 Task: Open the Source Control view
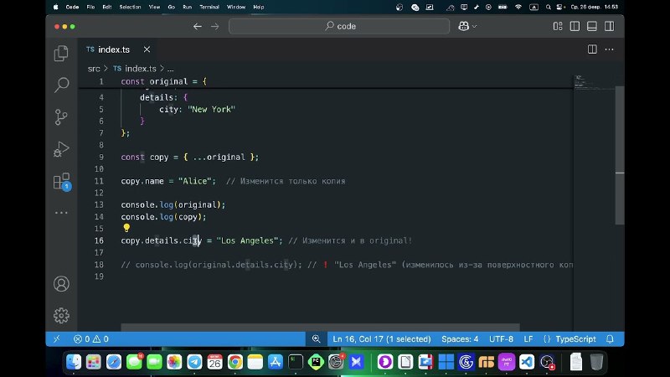tap(61, 116)
